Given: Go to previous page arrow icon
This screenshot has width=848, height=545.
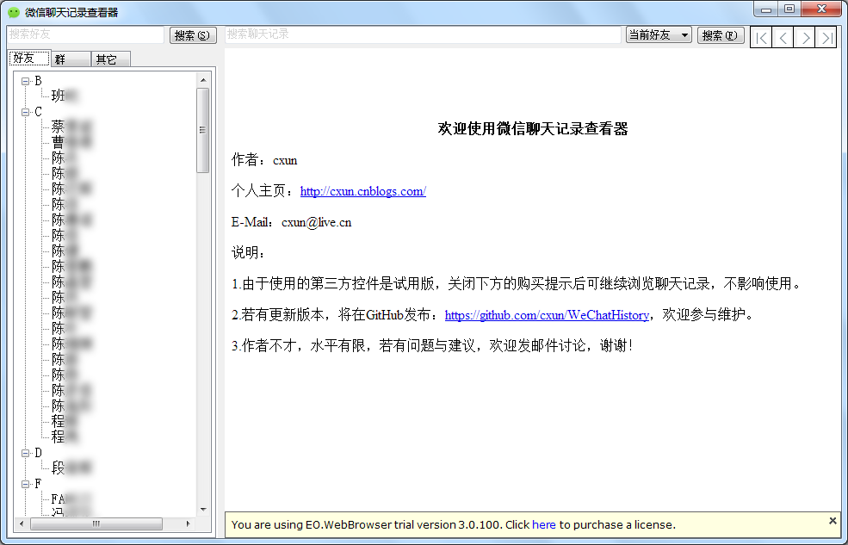Looking at the screenshot, I should (x=783, y=37).
